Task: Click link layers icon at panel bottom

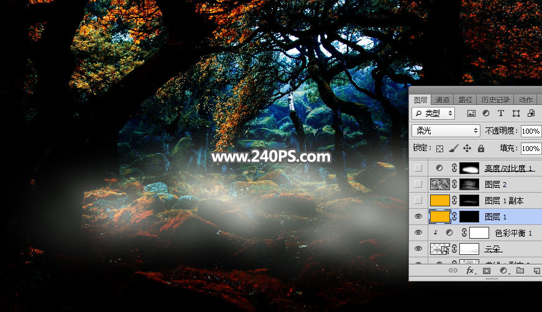Action: point(453,270)
